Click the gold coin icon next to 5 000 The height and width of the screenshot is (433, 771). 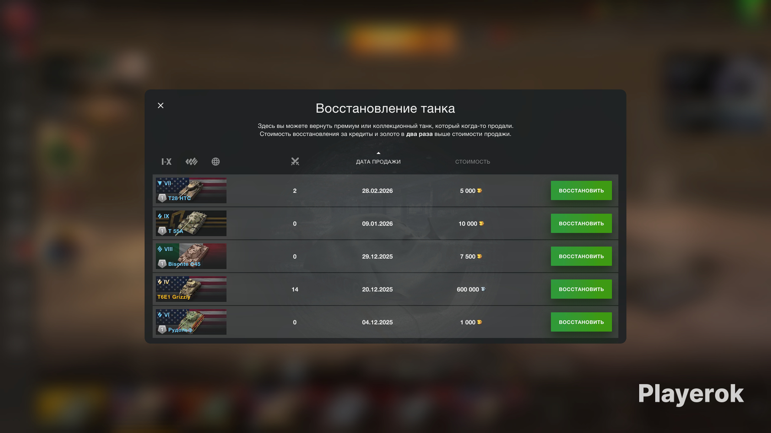(x=480, y=191)
